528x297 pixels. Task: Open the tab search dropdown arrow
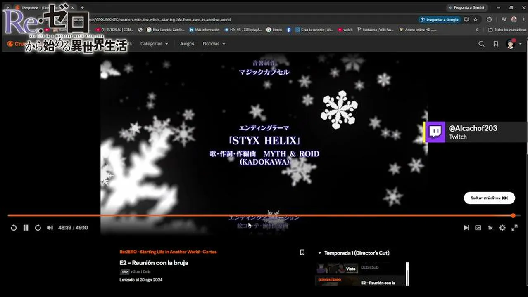click(x=7, y=7)
